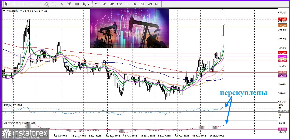Click the M30 timeframe button
Viewport: 290px width, 140px height.
(119, 4)
